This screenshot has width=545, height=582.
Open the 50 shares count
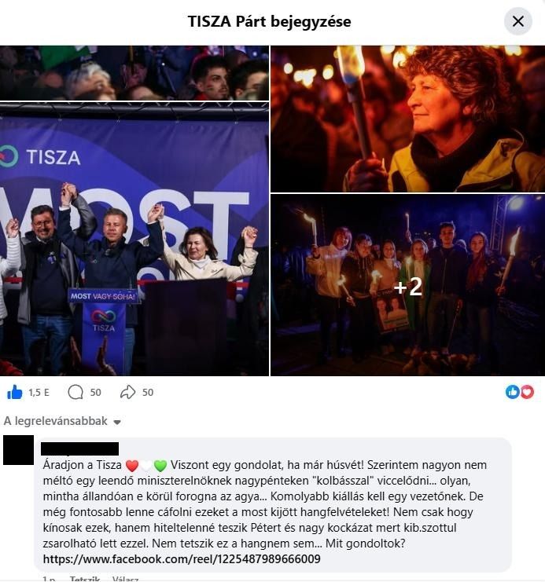(x=148, y=393)
